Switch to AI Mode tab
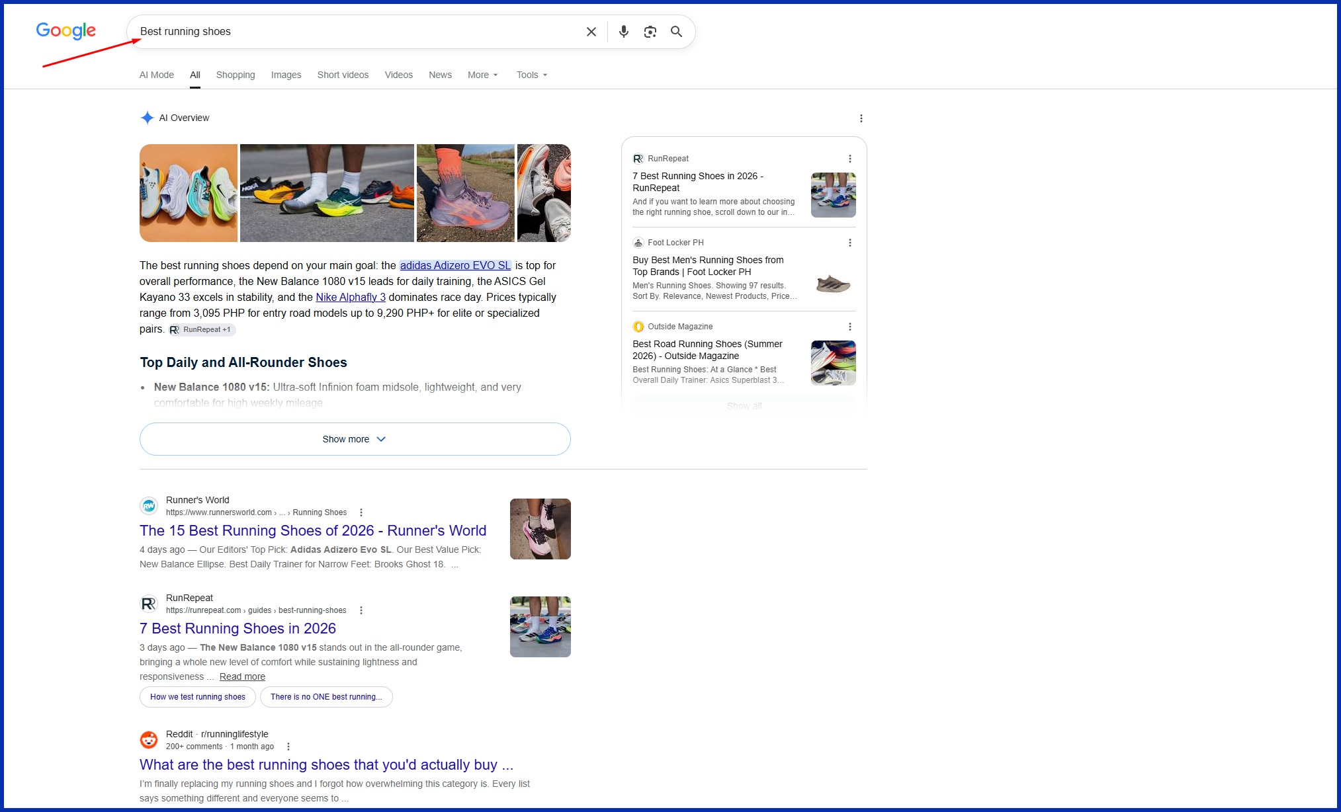The image size is (1341, 812). coord(157,75)
